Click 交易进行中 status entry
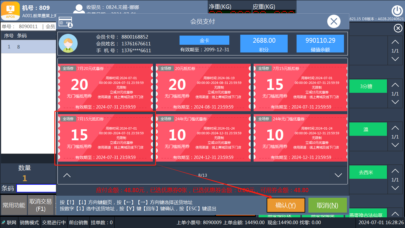This screenshot has width=405, height=228. (54, 223)
